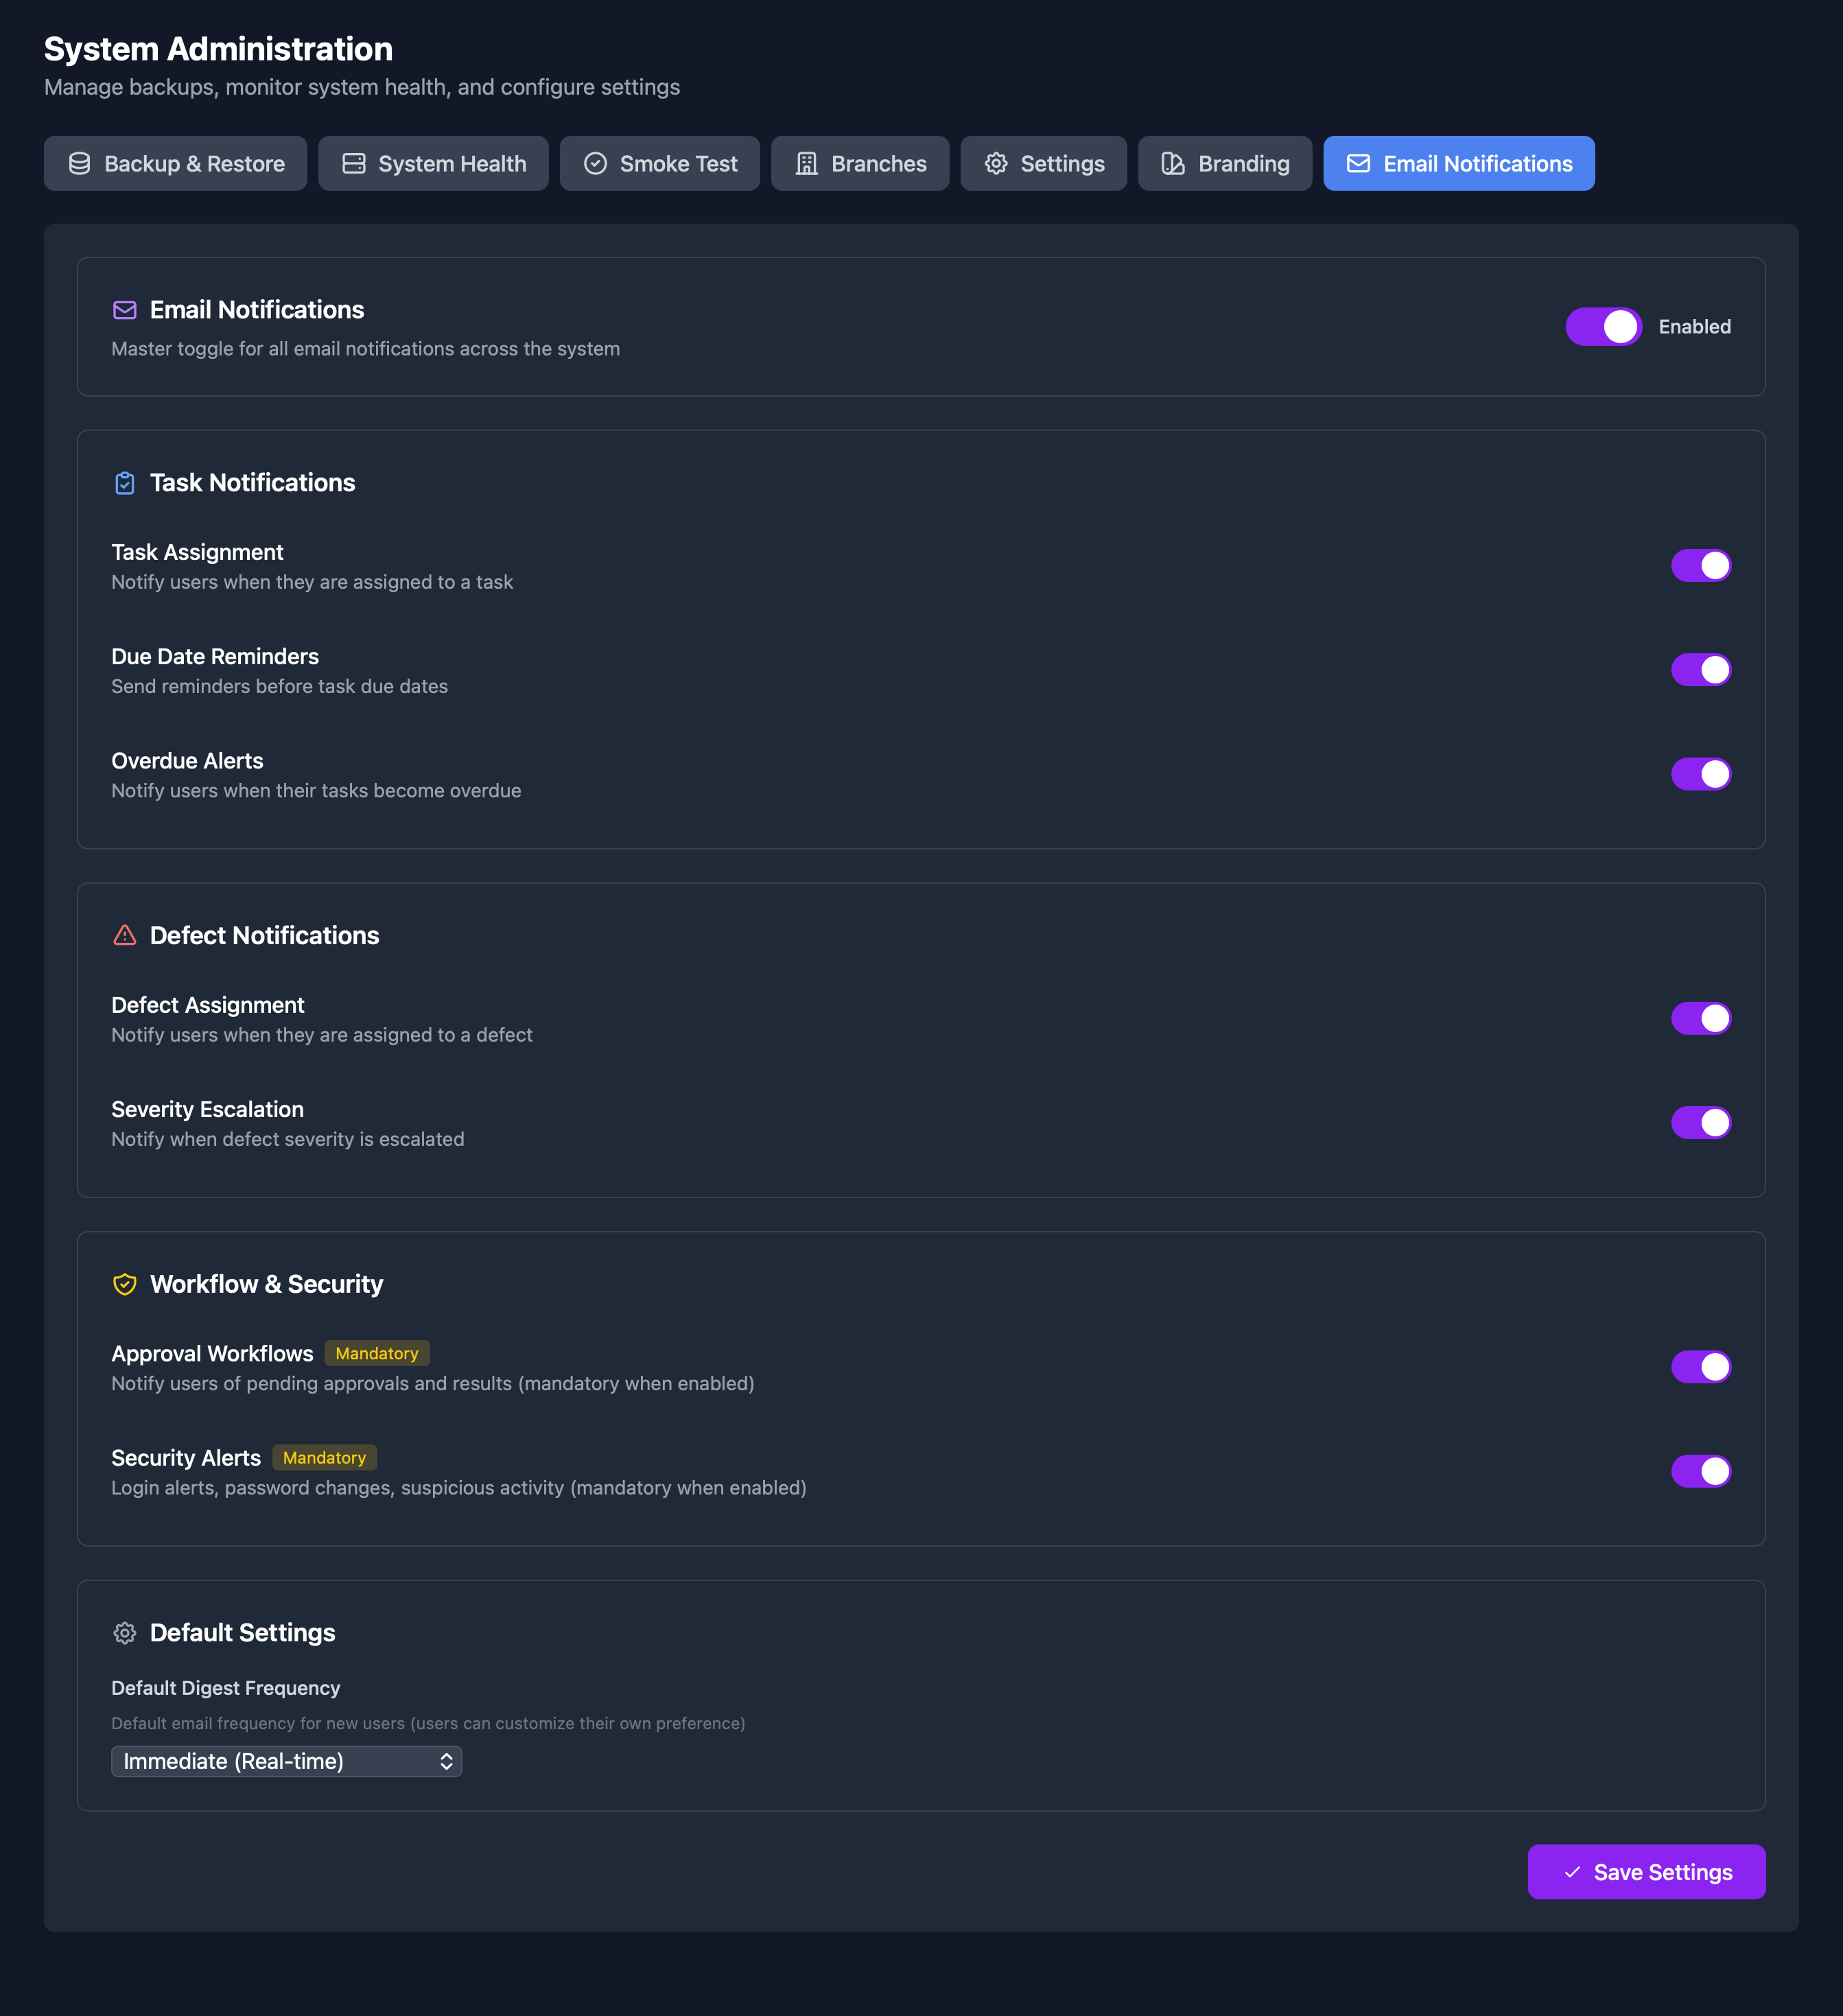This screenshot has height=2016, width=1843.
Task: Turn off Overdue Alerts switch
Action: point(1700,774)
